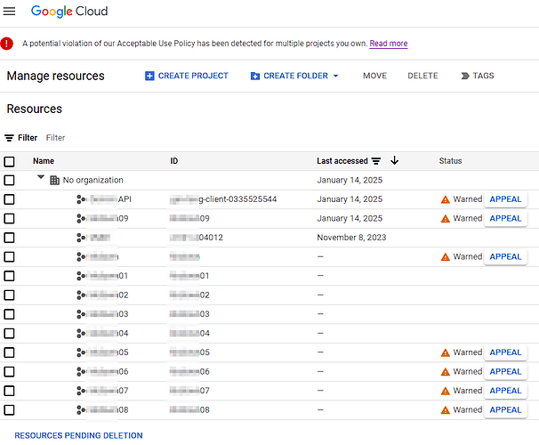Click the Move button
Viewport: 539px width, 445px height.
[x=374, y=76]
